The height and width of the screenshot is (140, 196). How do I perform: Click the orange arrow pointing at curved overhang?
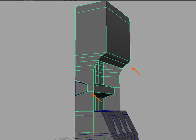(136, 71)
